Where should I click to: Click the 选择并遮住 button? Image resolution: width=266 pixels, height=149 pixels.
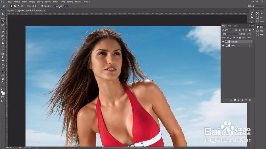click(61, 6)
